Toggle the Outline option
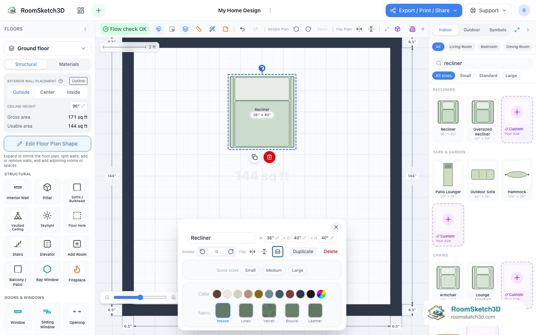The width and height of the screenshot is (536, 335). pyautogui.click(x=79, y=81)
